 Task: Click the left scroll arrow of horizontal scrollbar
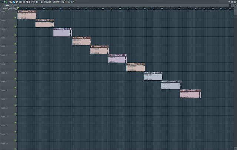pyautogui.click(x=19, y=6)
